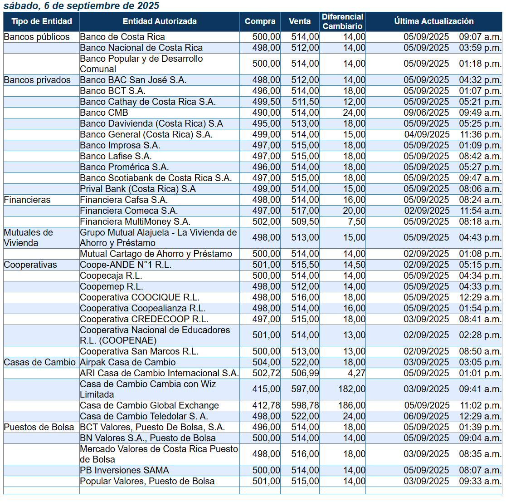Click Banco CMB's Compra value 490,00
This screenshot has width=506, height=502.
click(266, 113)
